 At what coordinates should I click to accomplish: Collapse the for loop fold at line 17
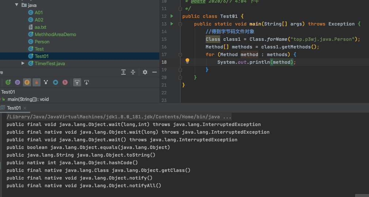click(180, 54)
